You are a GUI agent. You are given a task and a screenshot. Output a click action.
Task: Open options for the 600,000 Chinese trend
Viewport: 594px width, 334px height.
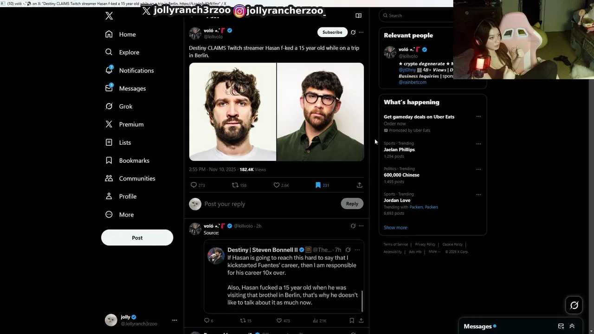[478, 169]
